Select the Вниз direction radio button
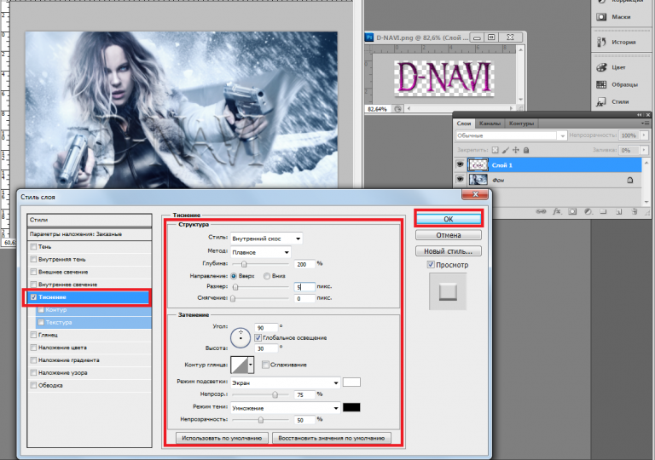This screenshot has height=460, width=655. 266,276
